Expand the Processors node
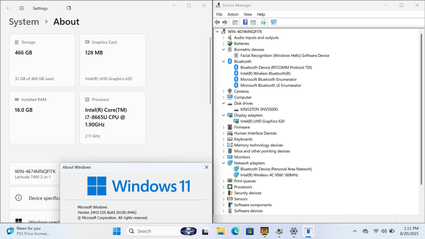 (223, 187)
